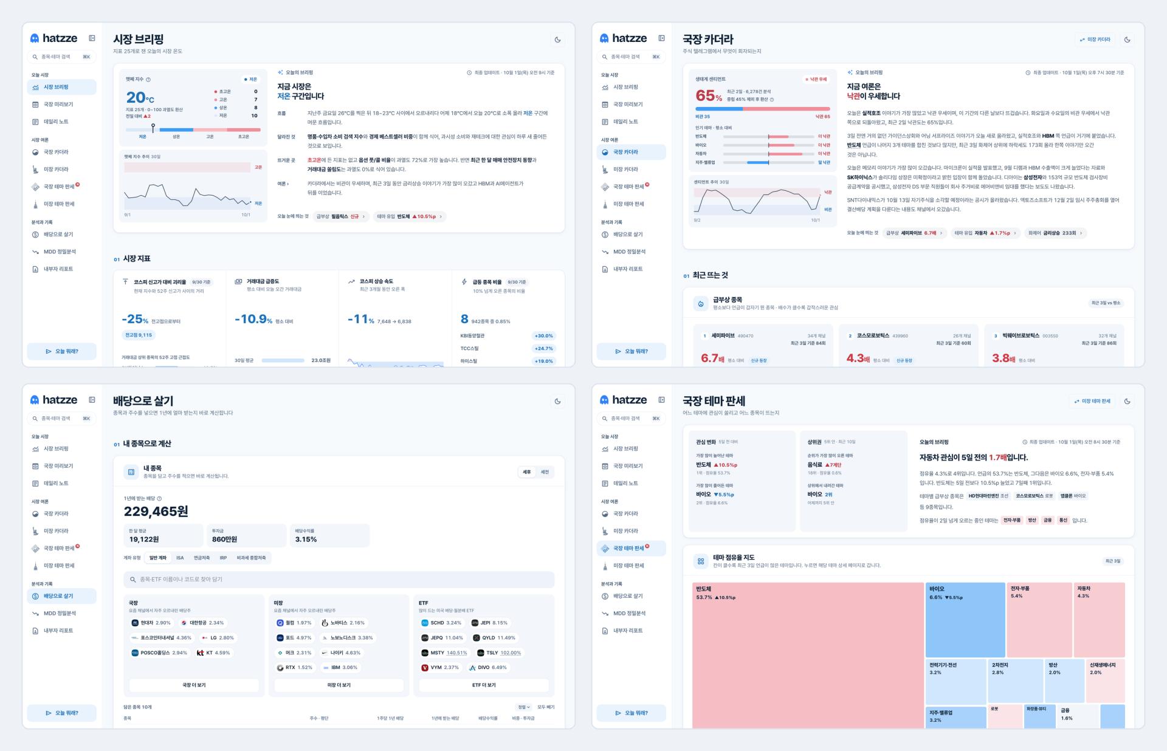Screen dimensions: 1167x751
Task: Open 정렬 sort dropdown in 배당으로 살기
Action: [524, 707]
